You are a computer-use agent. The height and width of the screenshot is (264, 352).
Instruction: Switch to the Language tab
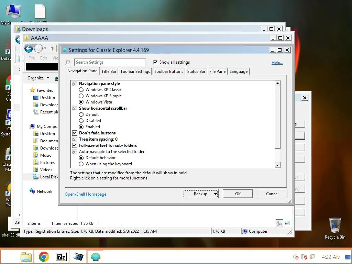tap(239, 71)
